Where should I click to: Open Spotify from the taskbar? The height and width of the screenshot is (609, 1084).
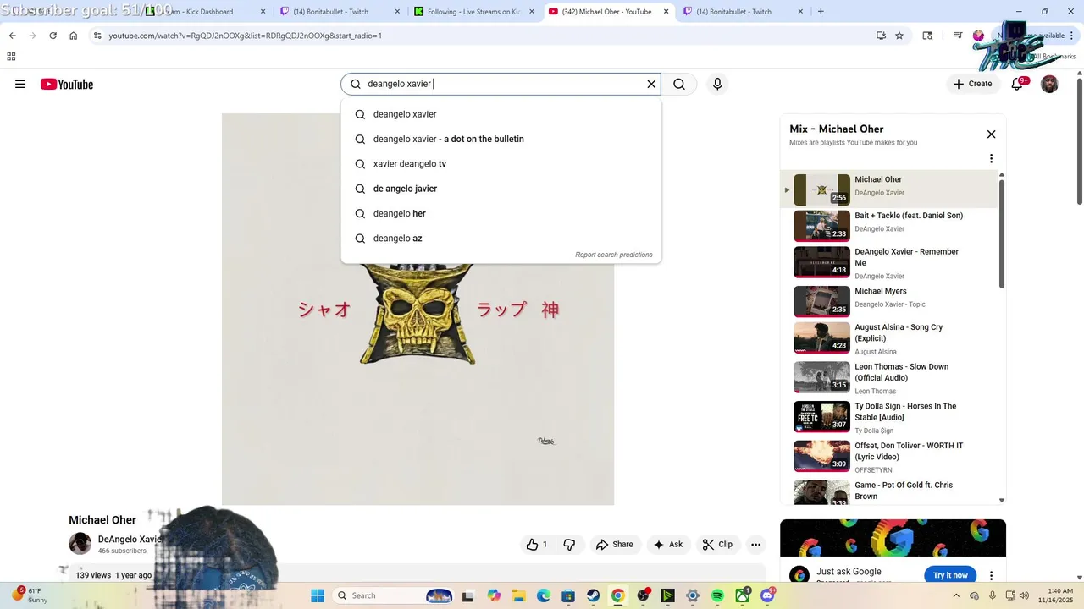click(717, 595)
